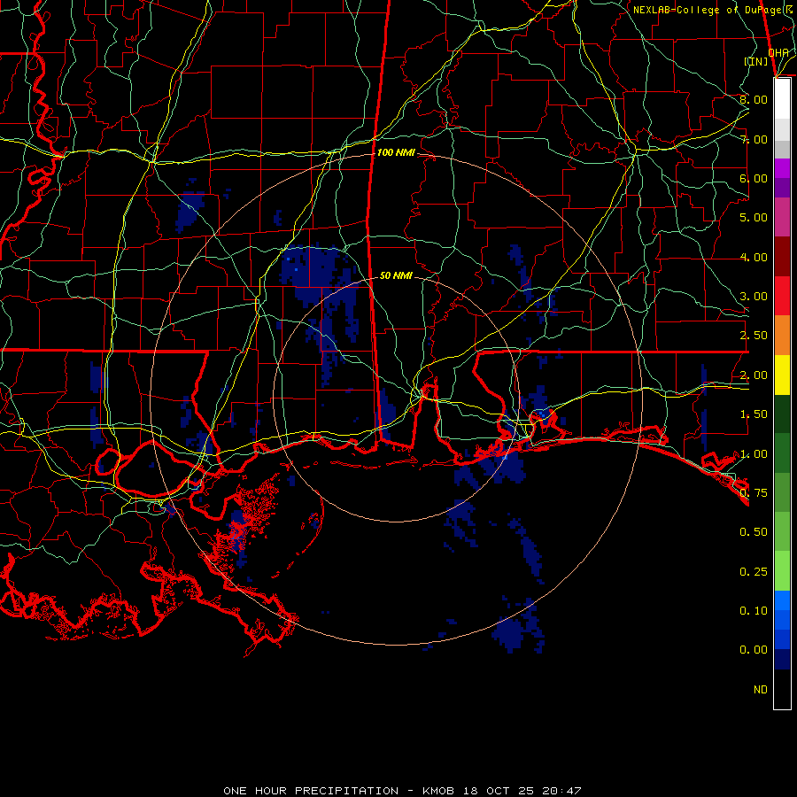Pick the white swatch atop the color scale

tap(782, 99)
